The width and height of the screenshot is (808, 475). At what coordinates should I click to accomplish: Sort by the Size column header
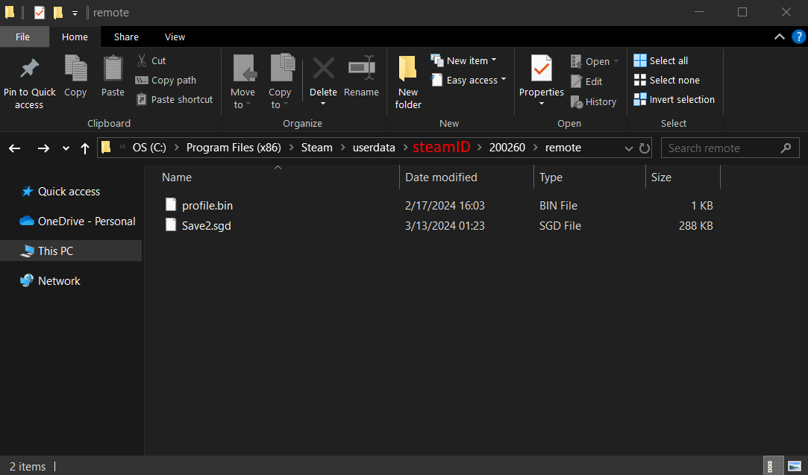coord(661,177)
